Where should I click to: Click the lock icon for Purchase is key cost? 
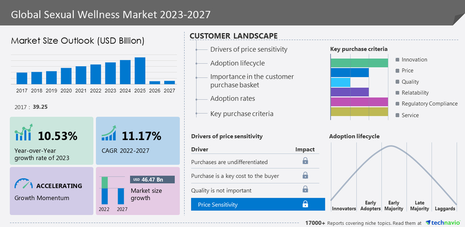tap(305, 176)
